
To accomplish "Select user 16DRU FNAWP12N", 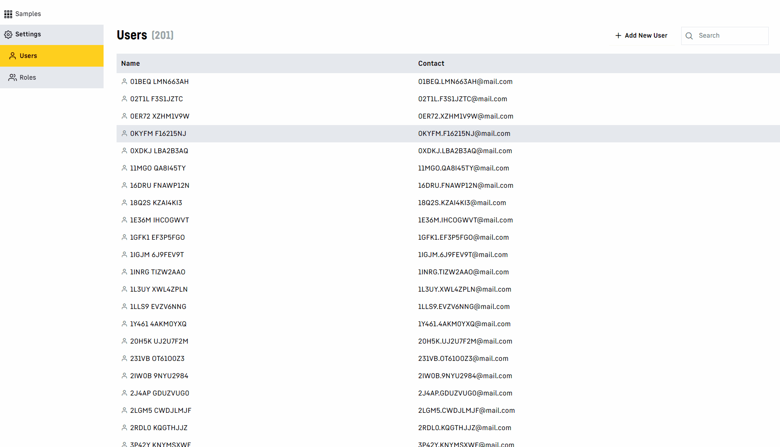I will click(159, 186).
